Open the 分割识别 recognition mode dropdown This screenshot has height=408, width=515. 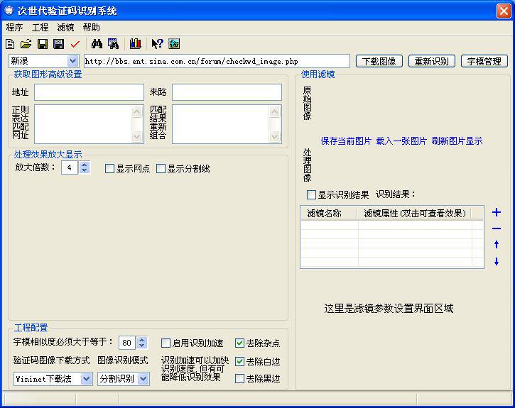[x=143, y=379]
